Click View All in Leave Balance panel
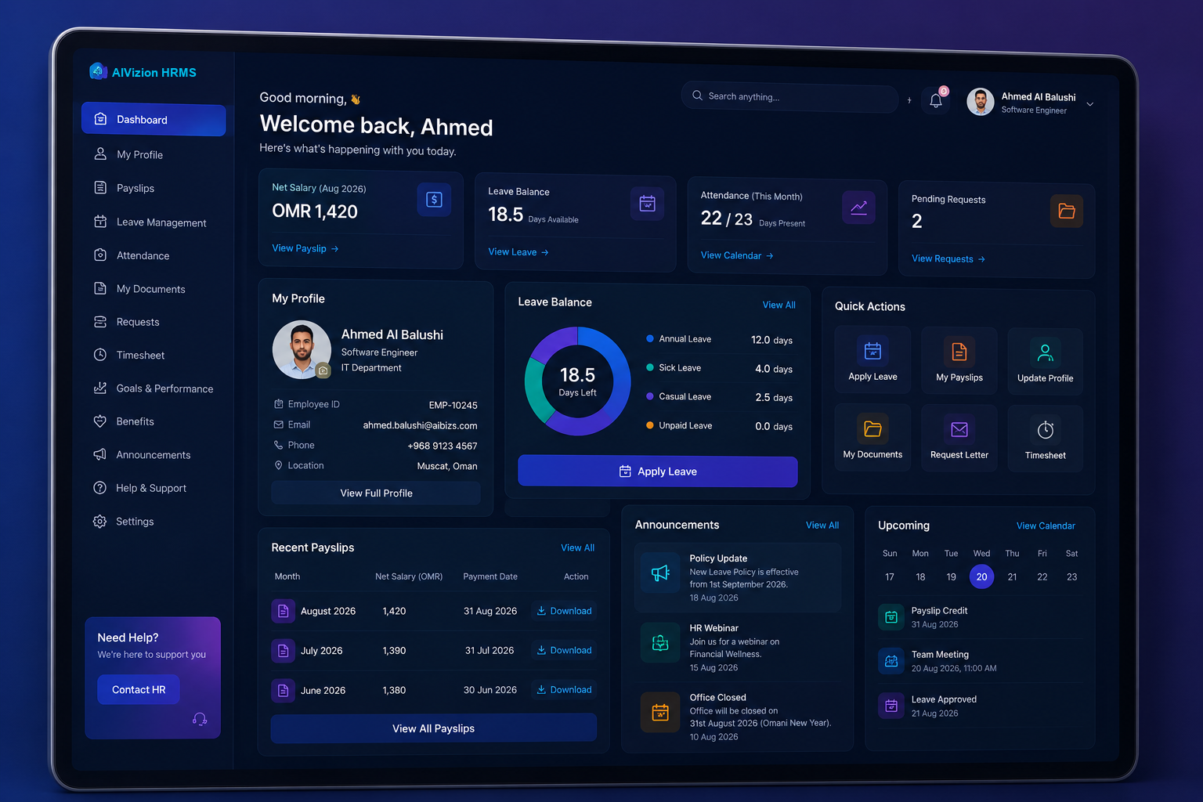1203x802 pixels. tap(779, 305)
